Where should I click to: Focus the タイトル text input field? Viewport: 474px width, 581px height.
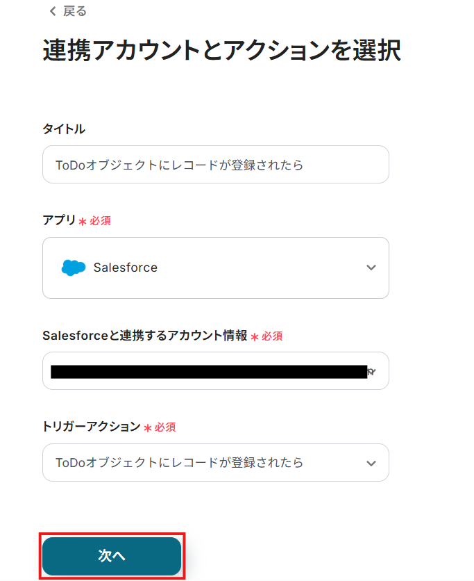click(215, 165)
